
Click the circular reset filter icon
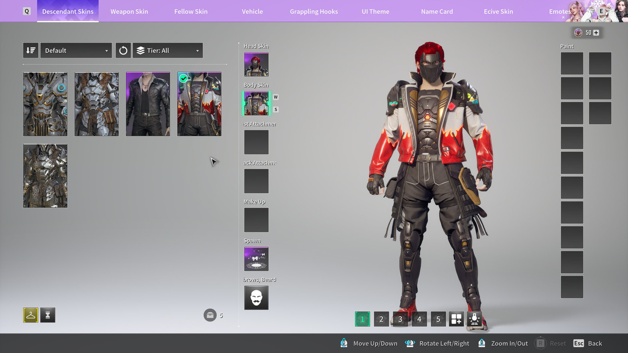123,50
